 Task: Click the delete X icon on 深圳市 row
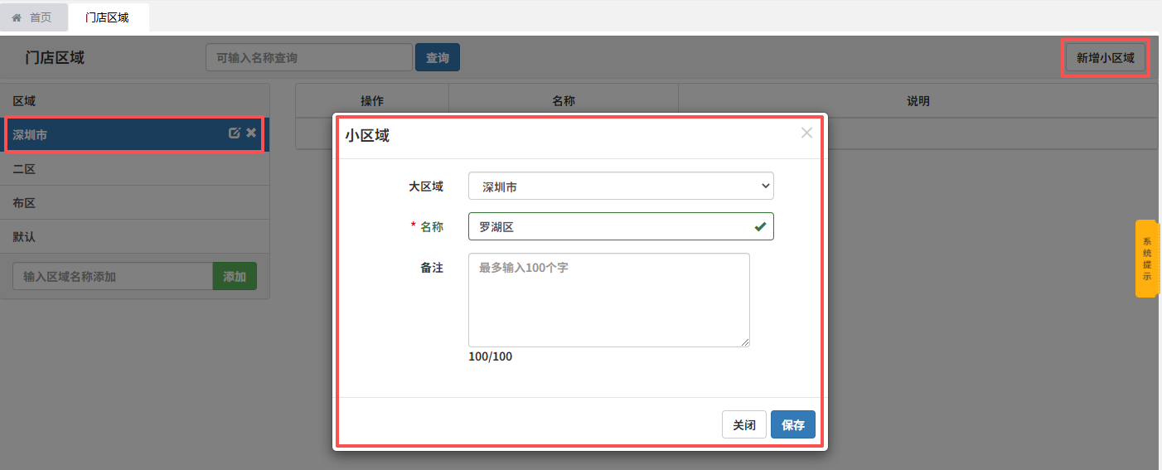pos(251,133)
